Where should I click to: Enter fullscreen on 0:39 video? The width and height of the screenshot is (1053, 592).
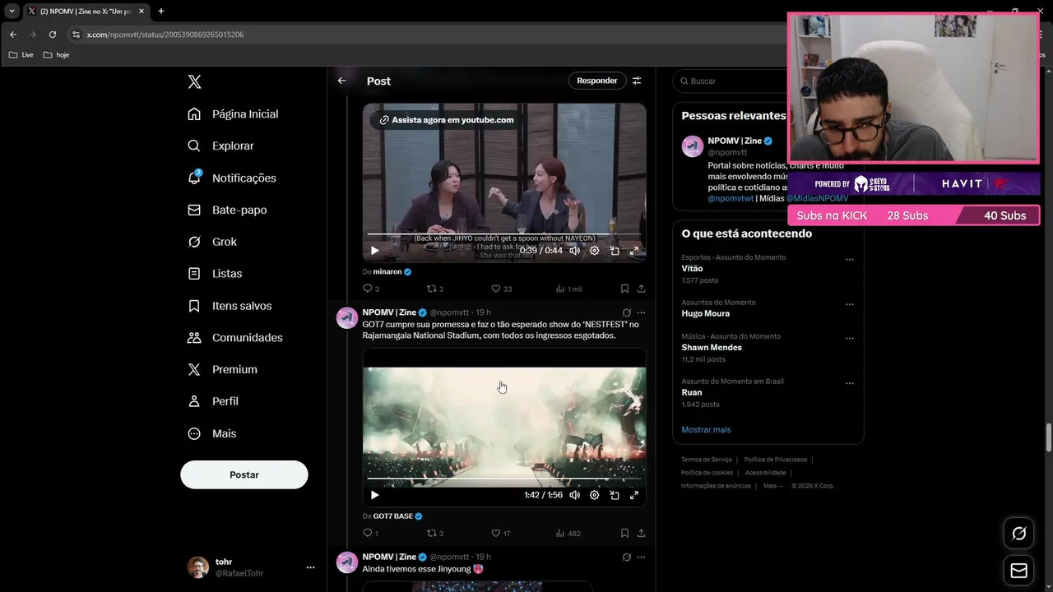(x=634, y=251)
